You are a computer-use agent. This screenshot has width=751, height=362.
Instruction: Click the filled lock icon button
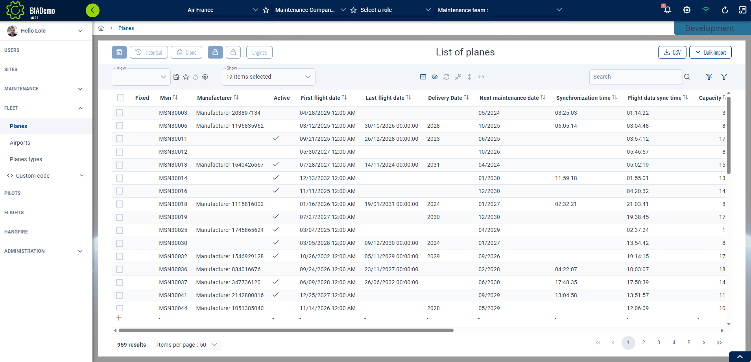[x=215, y=52]
